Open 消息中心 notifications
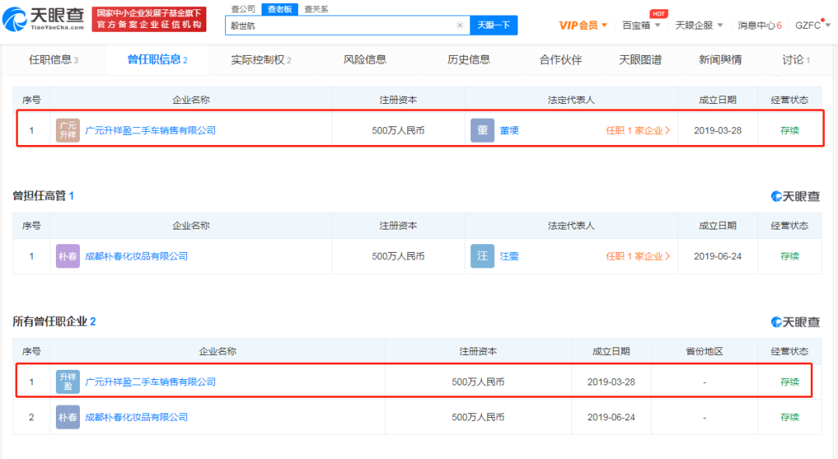This screenshot has width=838, height=459. click(760, 25)
